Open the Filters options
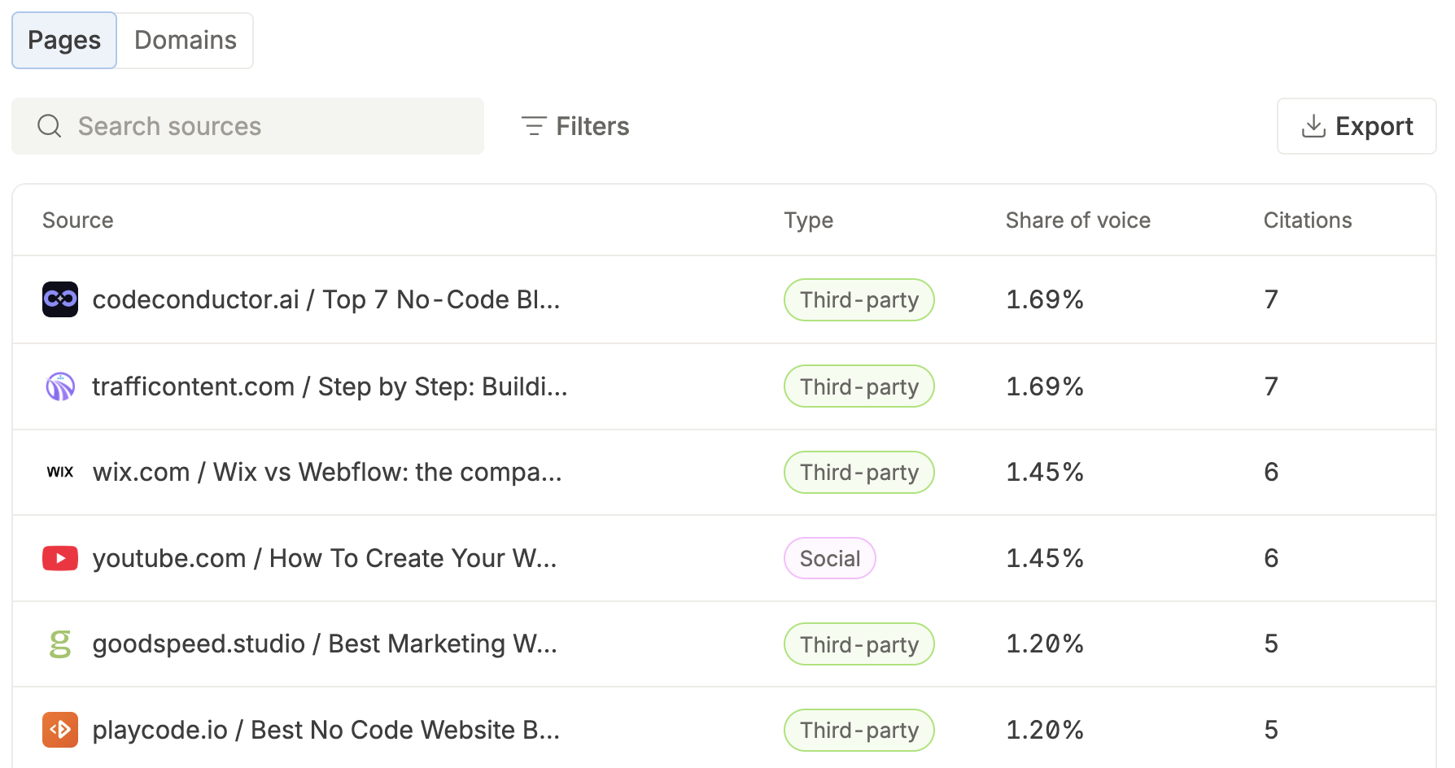Image resolution: width=1455 pixels, height=768 pixels. point(575,126)
